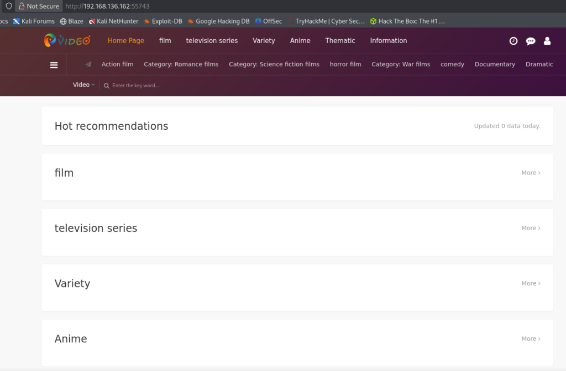Select the Thematic menu item
Viewport: 566px width, 371px height.
(340, 41)
